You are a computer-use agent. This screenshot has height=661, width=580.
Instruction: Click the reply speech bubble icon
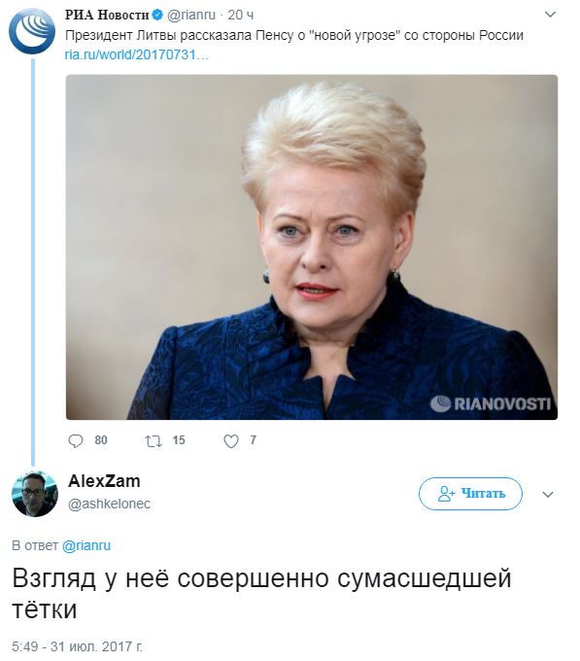[x=76, y=441]
